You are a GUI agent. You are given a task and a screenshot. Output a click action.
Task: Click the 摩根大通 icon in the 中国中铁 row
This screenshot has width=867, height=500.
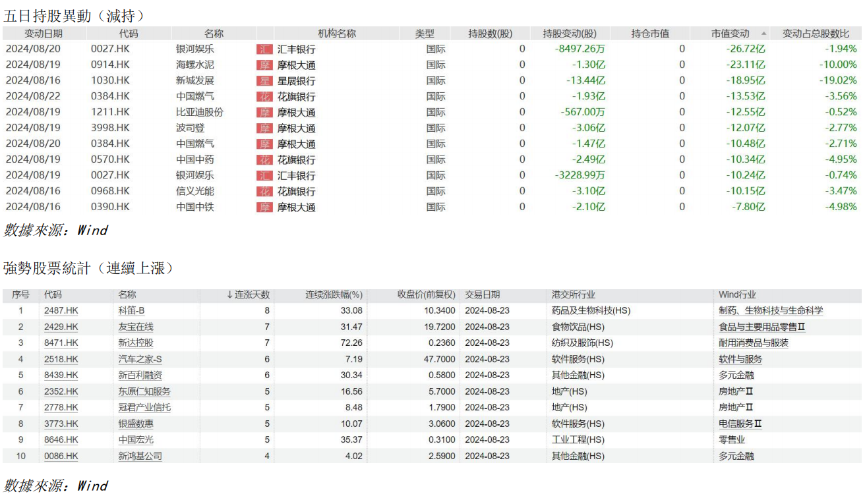(x=264, y=208)
